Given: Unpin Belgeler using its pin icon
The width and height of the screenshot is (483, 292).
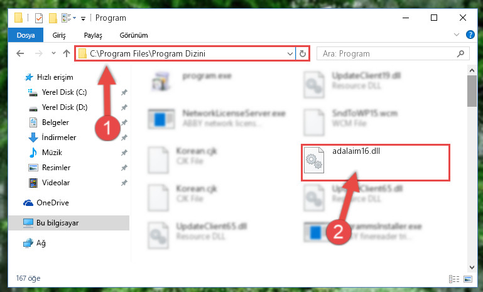Looking at the screenshot, I should tap(124, 122).
